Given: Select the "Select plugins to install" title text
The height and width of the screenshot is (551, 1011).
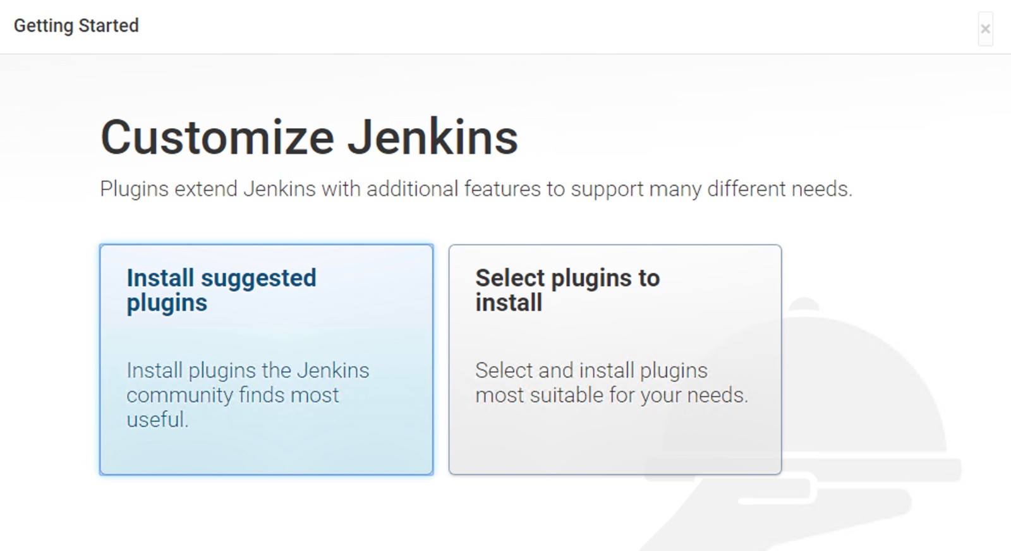Looking at the screenshot, I should [x=567, y=290].
